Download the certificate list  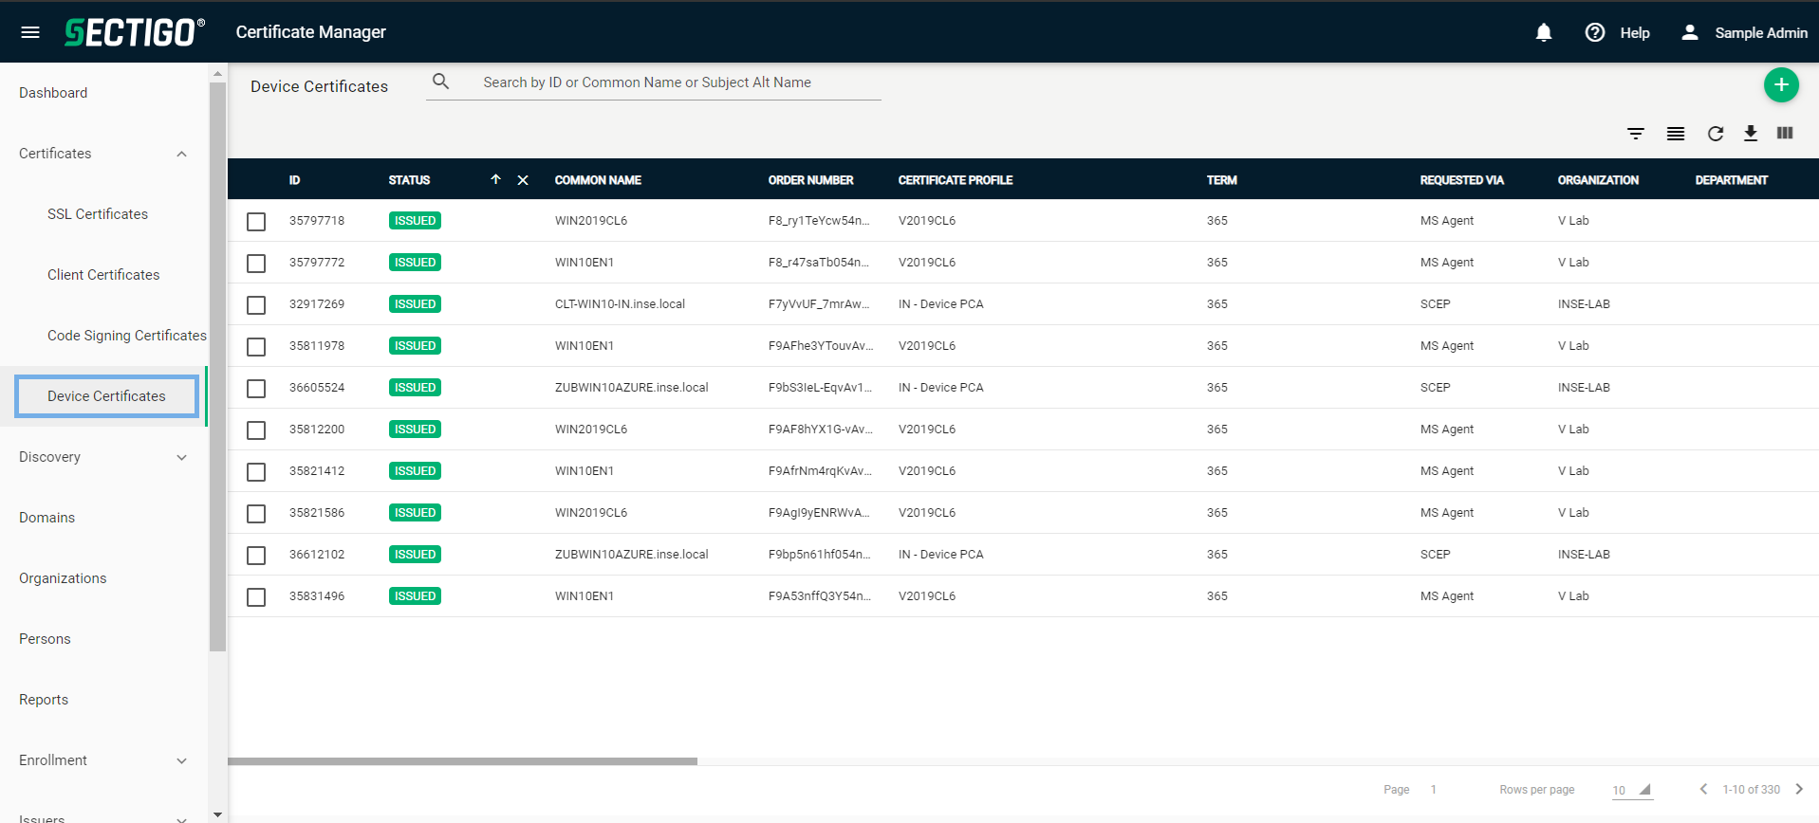click(1751, 134)
